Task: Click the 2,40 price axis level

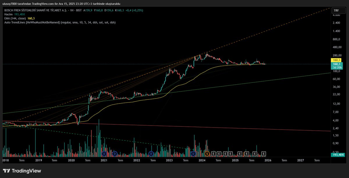Action: (x=336, y=128)
